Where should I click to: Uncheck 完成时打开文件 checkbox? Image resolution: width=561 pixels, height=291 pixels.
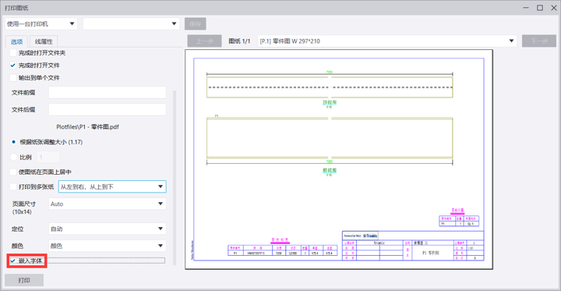click(13, 66)
